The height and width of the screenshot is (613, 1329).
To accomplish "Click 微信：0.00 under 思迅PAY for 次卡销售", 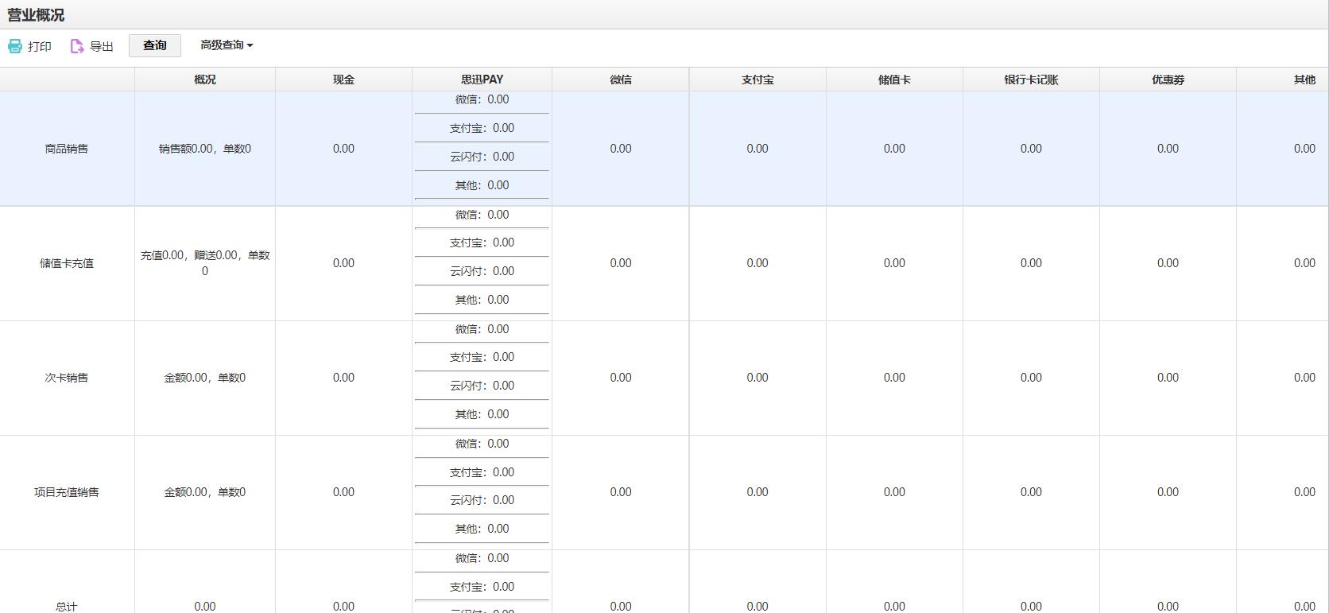I will coord(482,329).
